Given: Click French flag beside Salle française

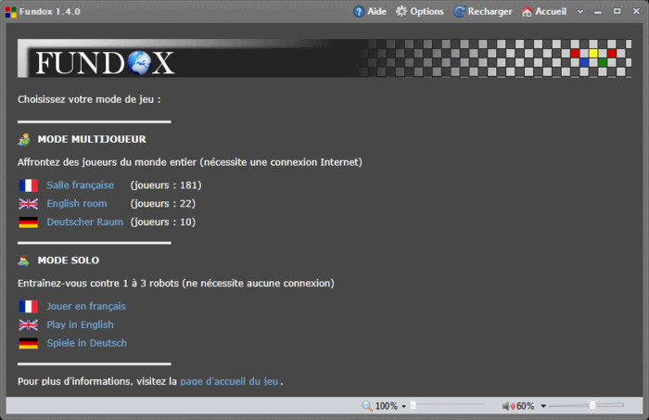Looking at the screenshot, I should [x=28, y=185].
